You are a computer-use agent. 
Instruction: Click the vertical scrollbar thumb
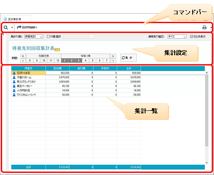[207, 110]
